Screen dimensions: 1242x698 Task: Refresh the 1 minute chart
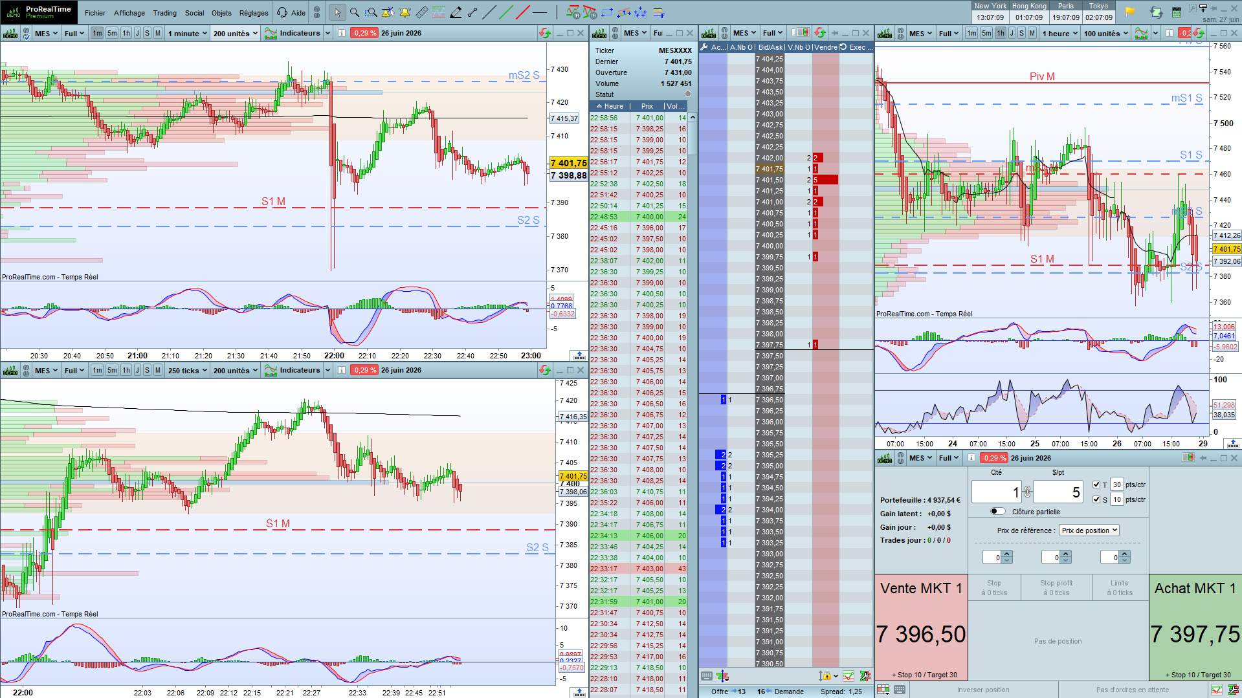click(545, 33)
